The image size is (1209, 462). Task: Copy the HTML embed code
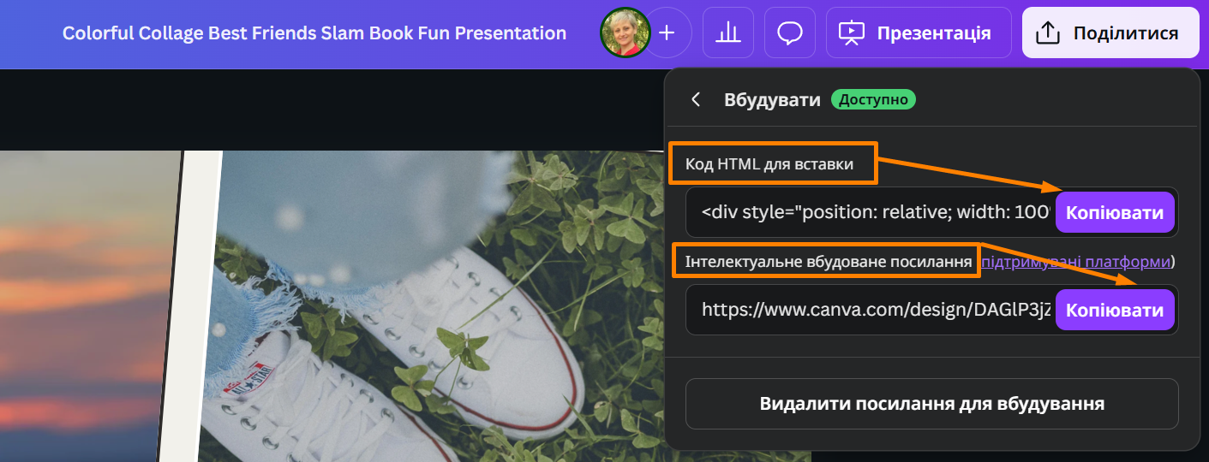(1114, 212)
